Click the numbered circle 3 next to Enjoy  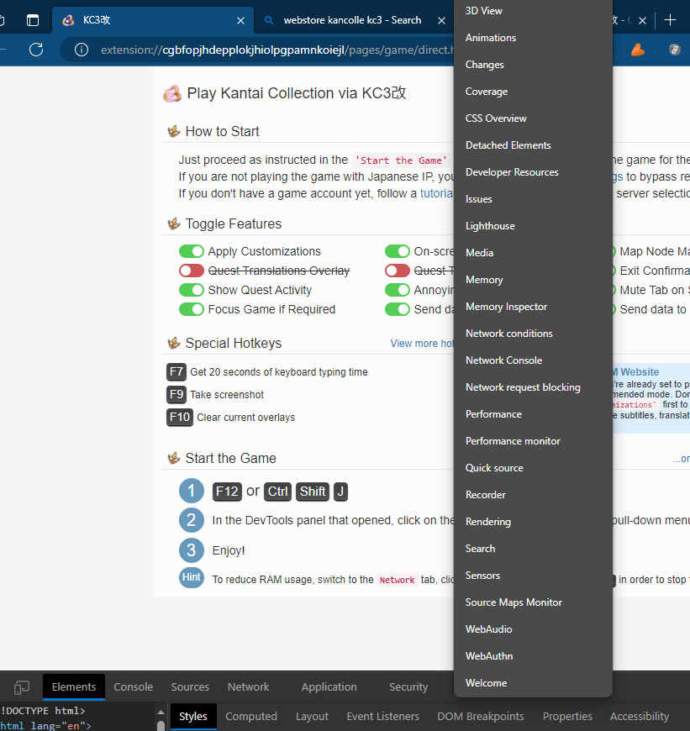[x=191, y=549]
